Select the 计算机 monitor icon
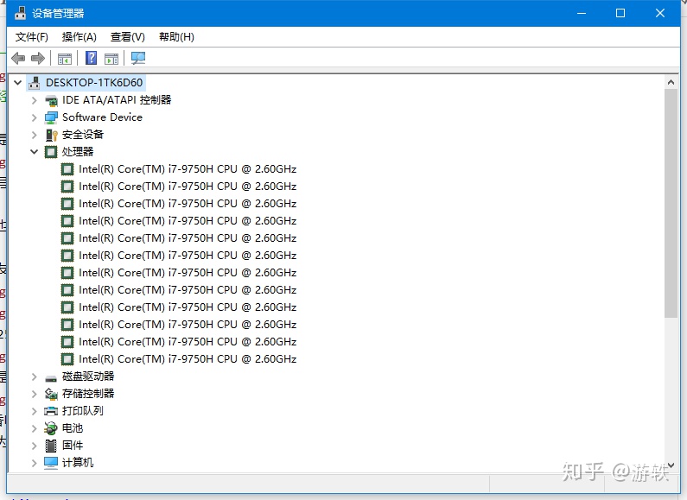 pyautogui.click(x=51, y=463)
